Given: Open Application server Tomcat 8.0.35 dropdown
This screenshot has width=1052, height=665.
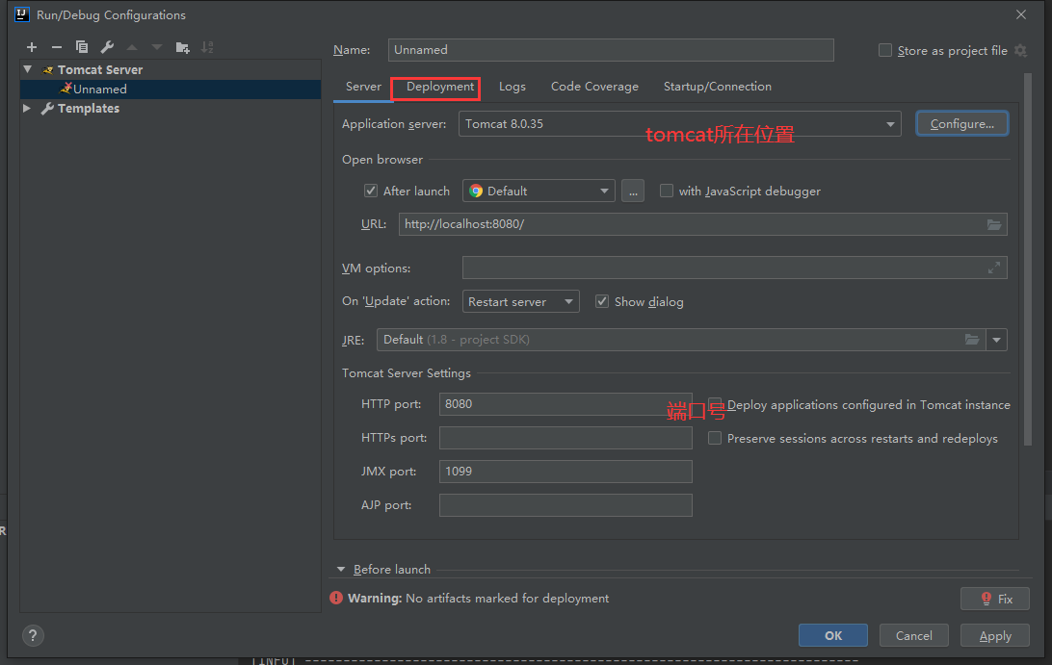Looking at the screenshot, I should coord(679,124).
